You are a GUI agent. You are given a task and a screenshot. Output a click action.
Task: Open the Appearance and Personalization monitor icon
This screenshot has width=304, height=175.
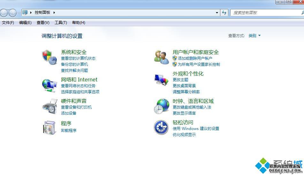(x=162, y=80)
